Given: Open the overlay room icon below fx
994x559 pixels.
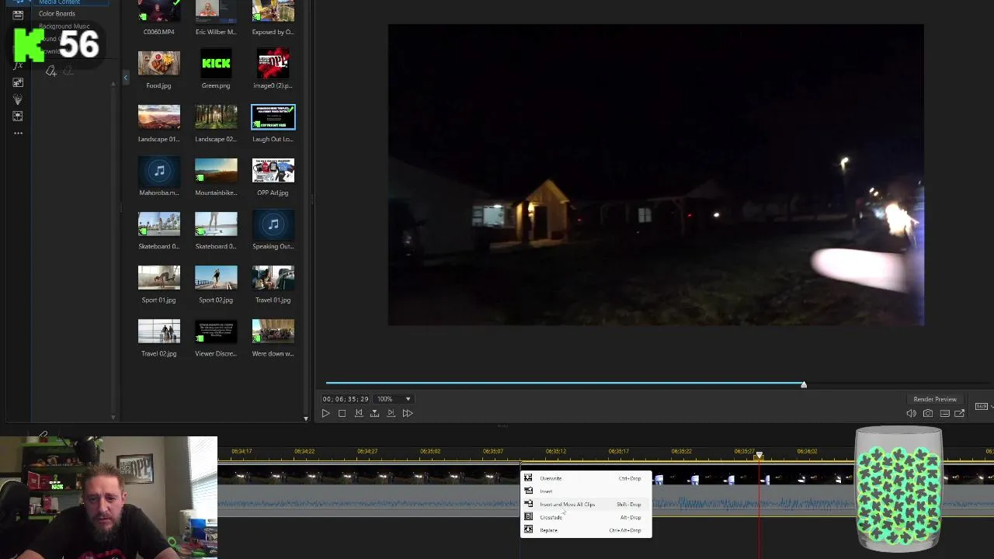Looking at the screenshot, I should click(18, 82).
